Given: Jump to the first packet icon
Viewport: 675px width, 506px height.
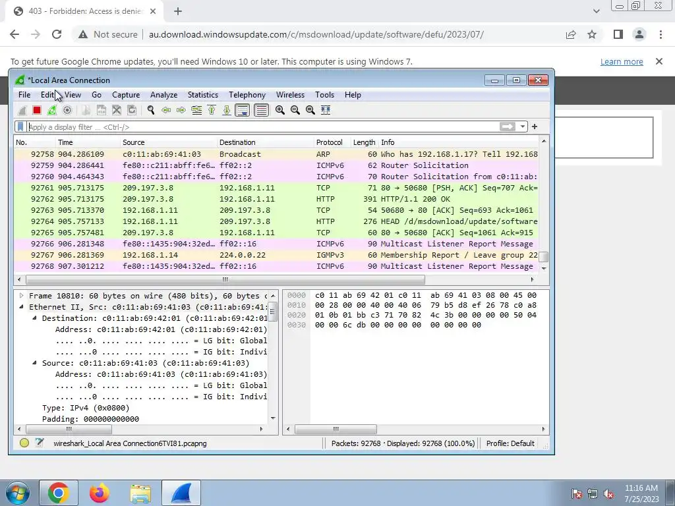Looking at the screenshot, I should (x=212, y=110).
